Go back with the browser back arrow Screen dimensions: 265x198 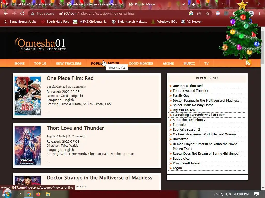tap(6, 13)
